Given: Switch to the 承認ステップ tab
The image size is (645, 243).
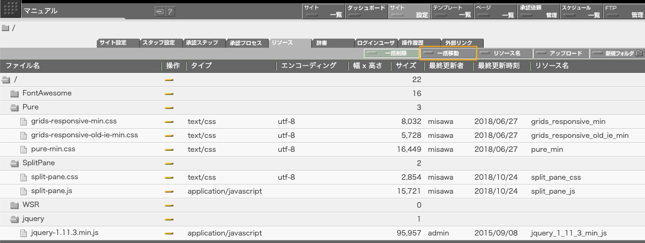Looking at the screenshot, I should click(204, 42).
